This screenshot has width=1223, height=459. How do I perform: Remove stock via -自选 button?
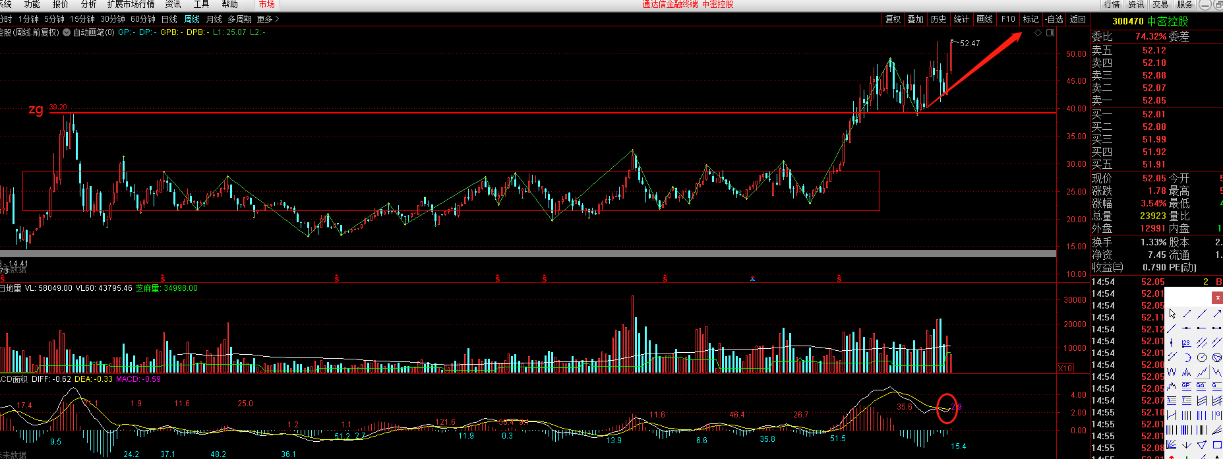pyautogui.click(x=1054, y=19)
